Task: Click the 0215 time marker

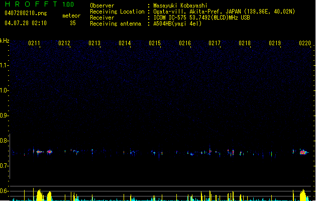Action: (x=155, y=43)
